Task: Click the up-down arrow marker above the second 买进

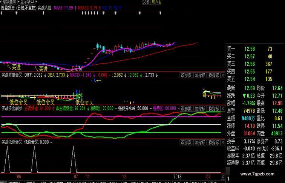Action: click(x=43, y=13)
